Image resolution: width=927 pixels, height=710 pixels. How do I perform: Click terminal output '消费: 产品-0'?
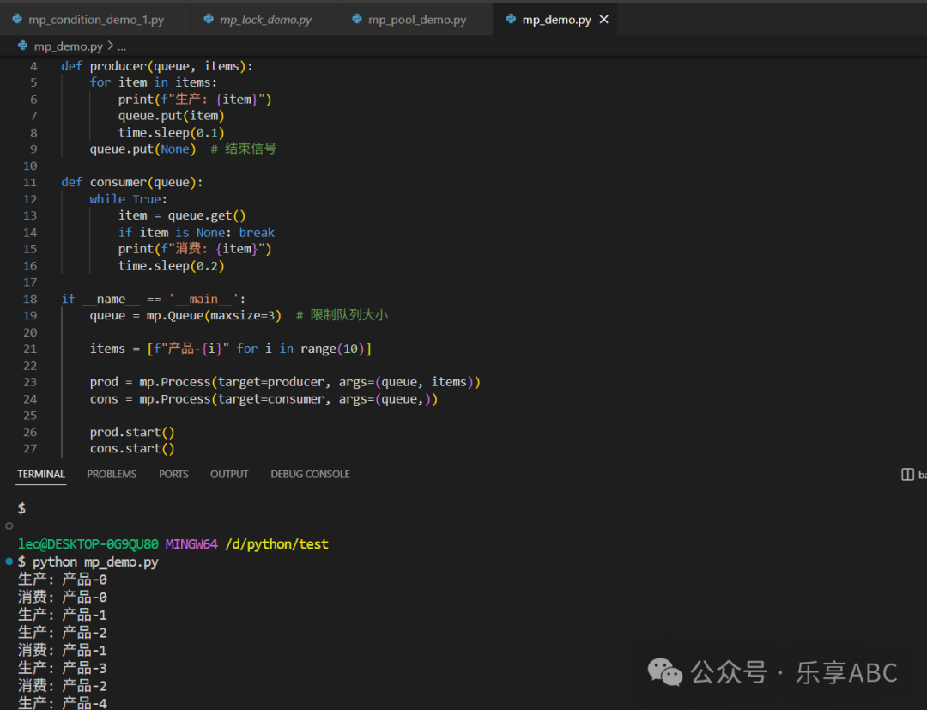tap(62, 597)
